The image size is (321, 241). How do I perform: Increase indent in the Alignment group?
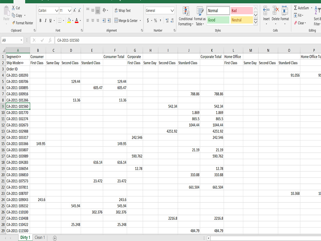[109, 21]
